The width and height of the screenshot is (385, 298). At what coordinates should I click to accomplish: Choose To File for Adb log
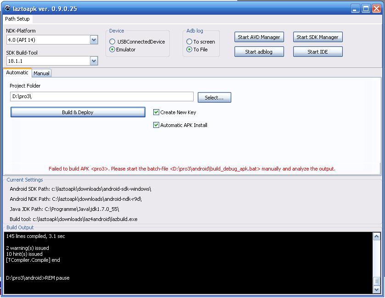189,50
